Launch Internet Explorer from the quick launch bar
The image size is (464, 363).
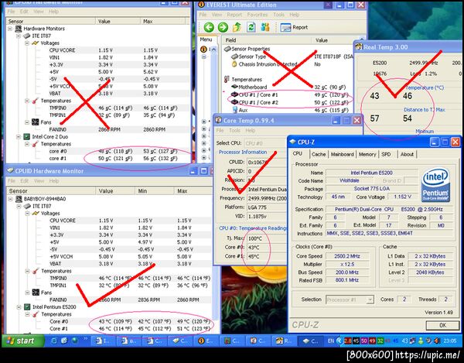[x=54, y=341]
